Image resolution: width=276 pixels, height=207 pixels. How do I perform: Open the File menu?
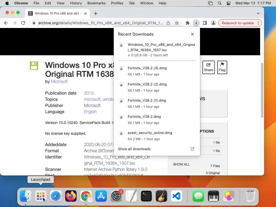[x=36, y=3]
